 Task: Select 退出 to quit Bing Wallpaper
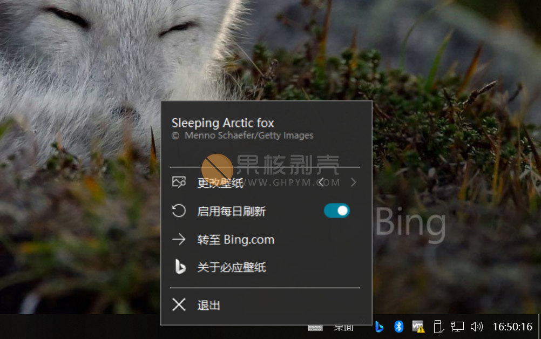(209, 306)
